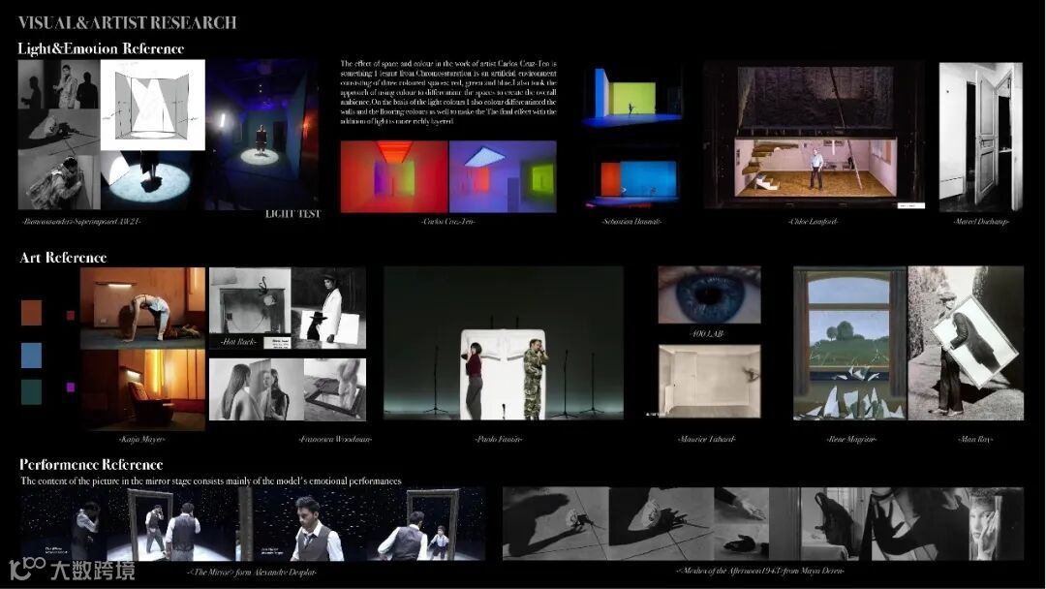Image resolution: width=1046 pixels, height=589 pixels.
Task: Click the Meshes of the Afternoon caption
Action: coord(760,571)
